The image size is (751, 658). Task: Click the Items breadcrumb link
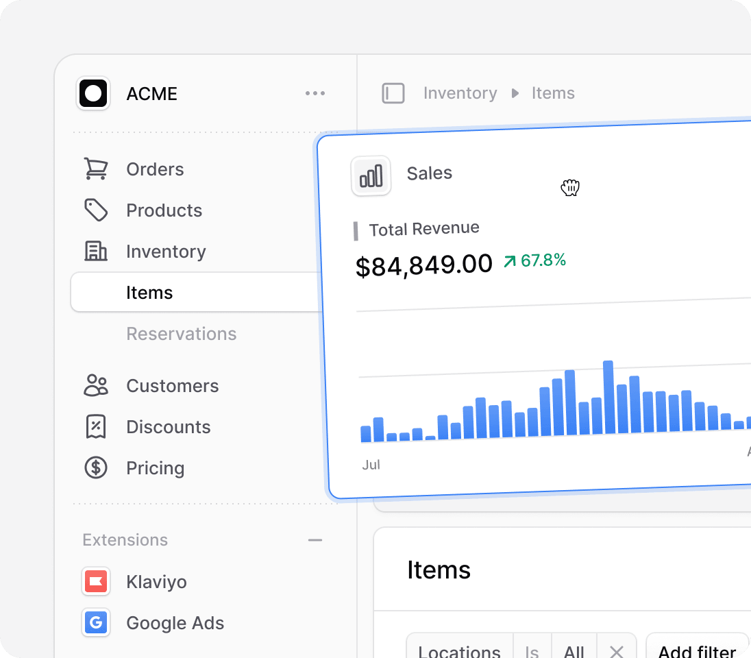click(x=553, y=93)
